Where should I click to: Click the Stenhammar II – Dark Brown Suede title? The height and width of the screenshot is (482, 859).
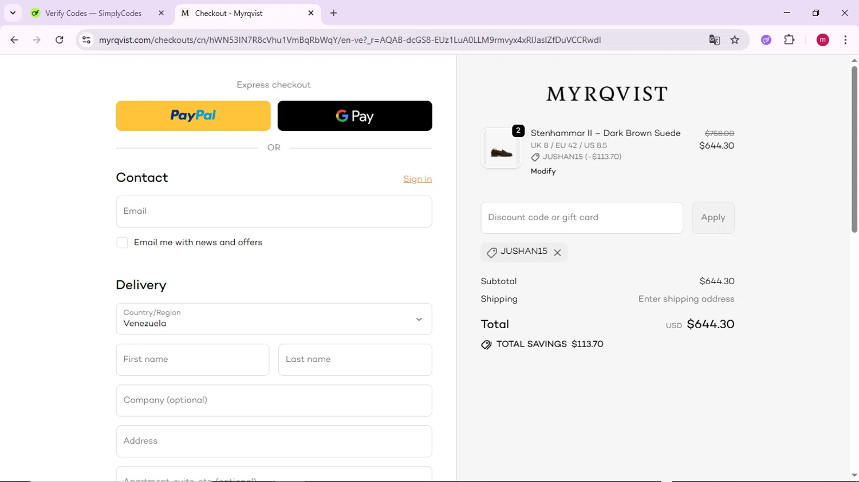tap(605, 133)
